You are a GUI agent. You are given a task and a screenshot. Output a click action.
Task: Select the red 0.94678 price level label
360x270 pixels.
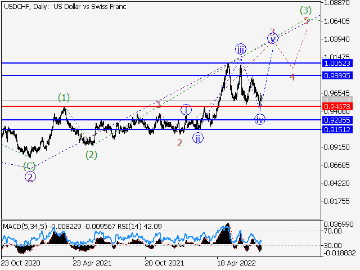pyautogui.click(x=337, y=106)
